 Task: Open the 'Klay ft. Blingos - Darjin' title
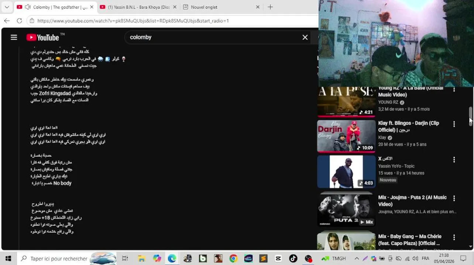click(408, 126)
